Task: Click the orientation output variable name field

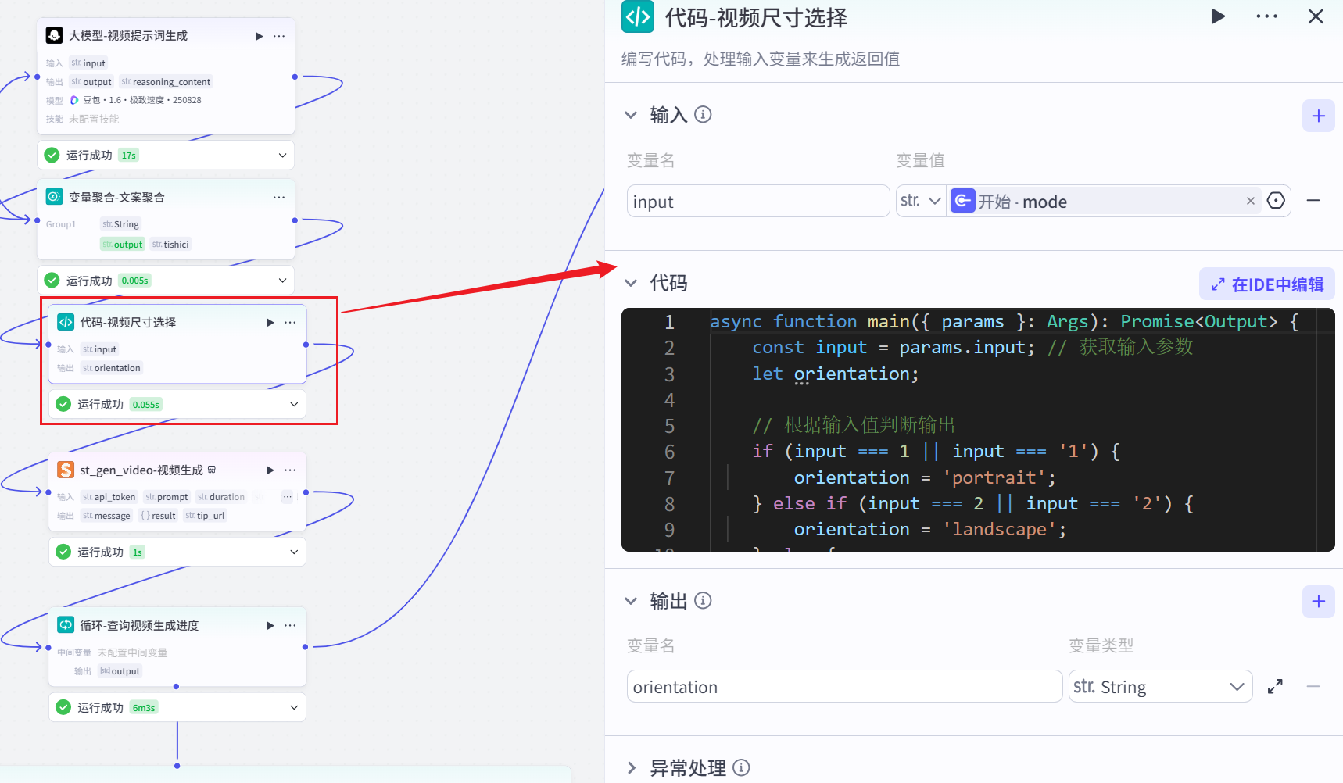Action: (844, 686)
